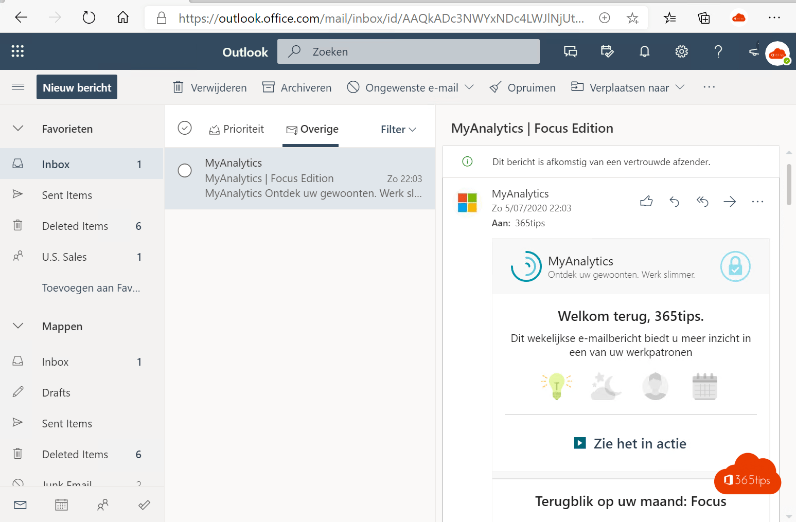Screen dimensions: 796x522
Task: Open the help question mark
Action: [718, 51]
